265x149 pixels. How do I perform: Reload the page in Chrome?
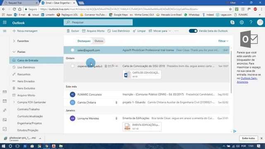[14, 9]
